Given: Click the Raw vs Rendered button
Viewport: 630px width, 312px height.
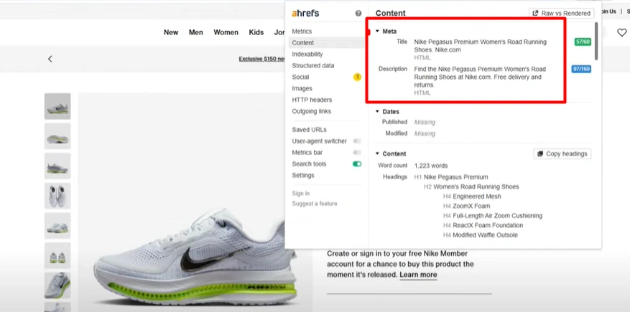Looking at the screenshot, I should point(562,13).
